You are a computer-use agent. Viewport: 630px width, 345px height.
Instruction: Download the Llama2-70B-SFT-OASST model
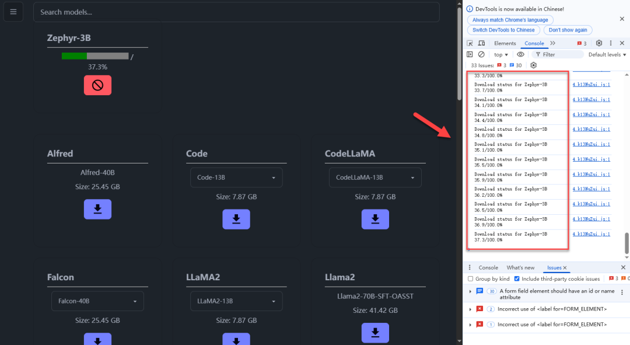click(x=375, y=333)
